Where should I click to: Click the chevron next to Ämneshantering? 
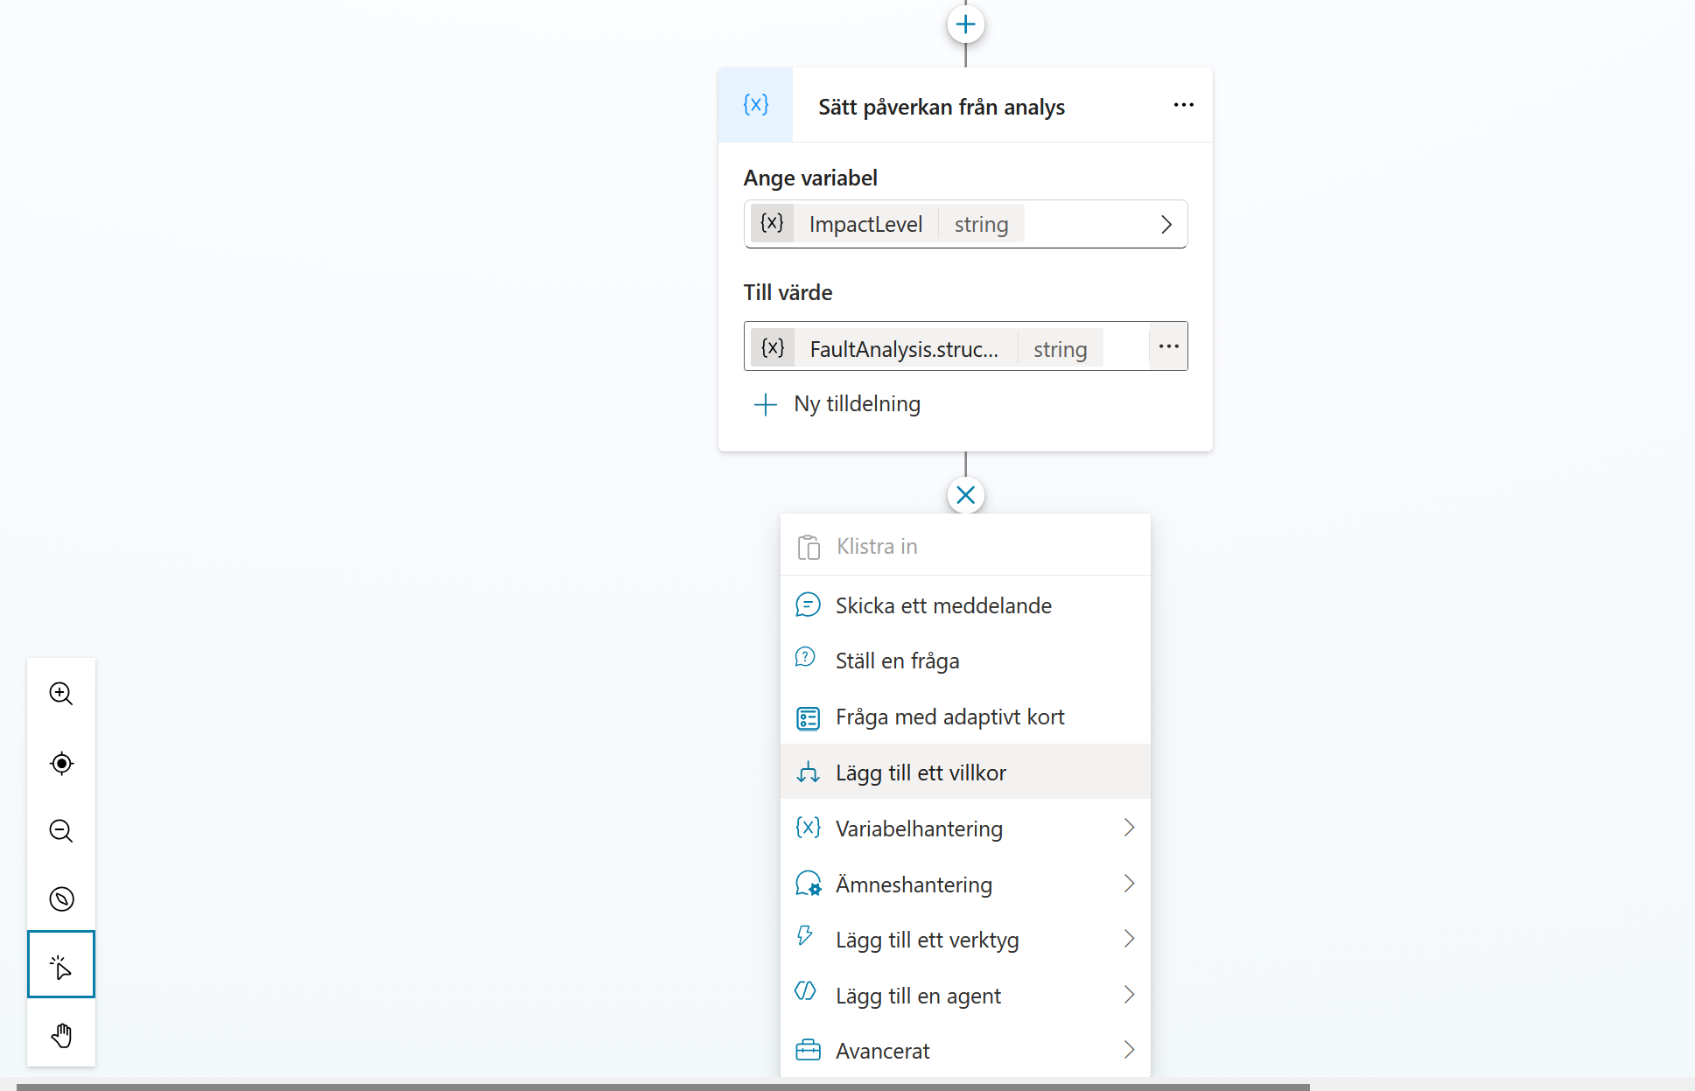(x=1129, y=884)
